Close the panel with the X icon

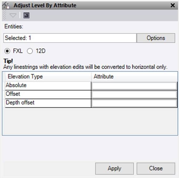pos(173,5)
